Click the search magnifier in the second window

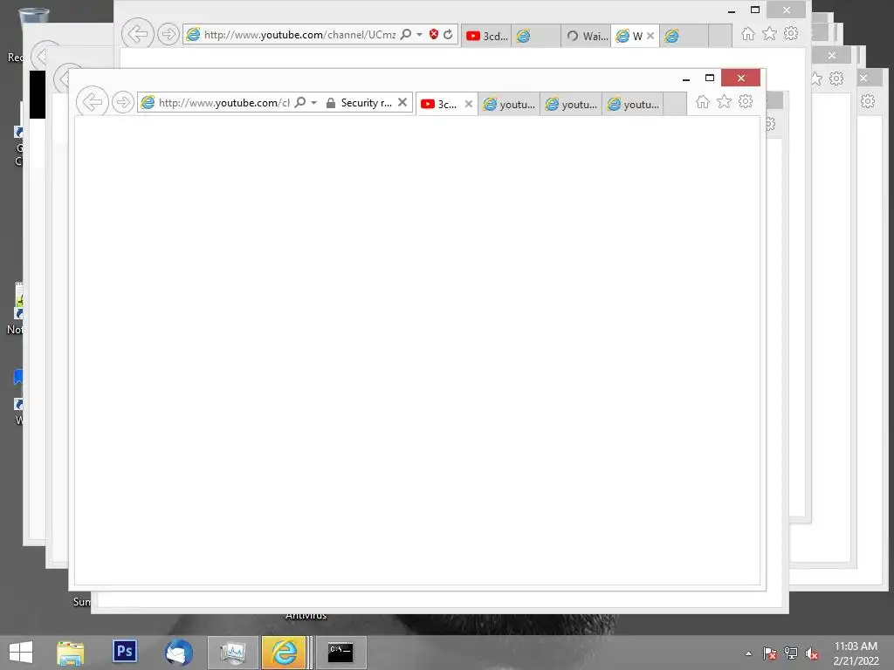pyautogui.click(x=405, y=34)
